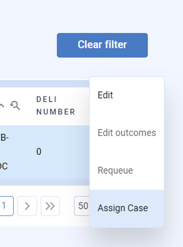Select the cell showing value 0
The image size is (183, 247).
coord(39,152)
